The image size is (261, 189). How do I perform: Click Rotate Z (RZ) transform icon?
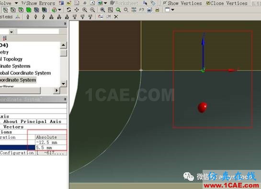pyautogui.click(x=67, y=17)
